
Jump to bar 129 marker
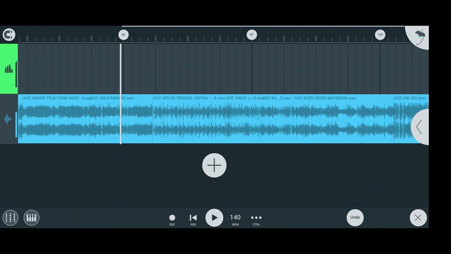[380, 35]
